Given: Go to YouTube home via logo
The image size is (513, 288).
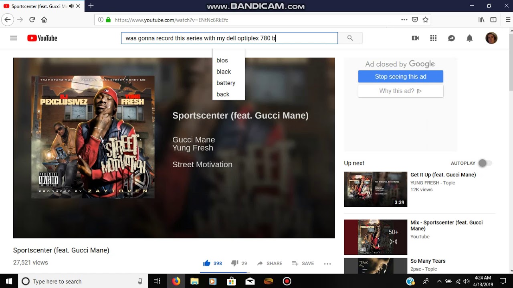Looking at the screenshot, I should [x=42, y=38].
